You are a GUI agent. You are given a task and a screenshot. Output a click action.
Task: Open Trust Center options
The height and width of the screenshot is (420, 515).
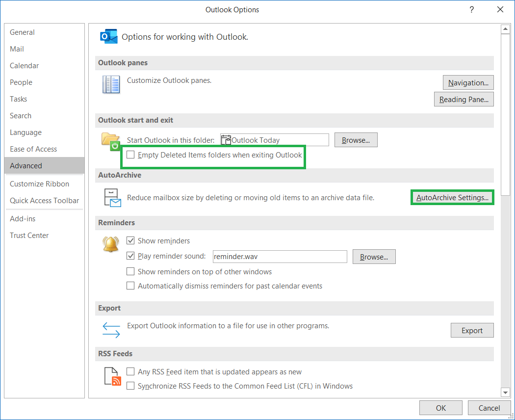pyautogui.click(x=44, y=236)
